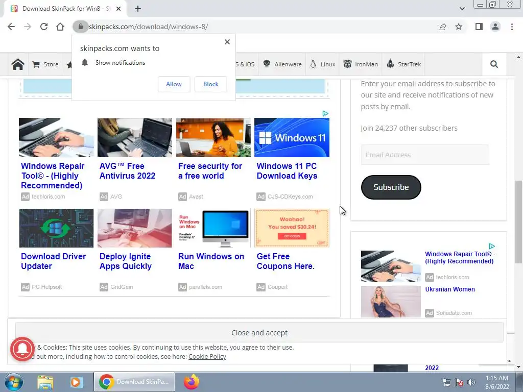This screenshot has width=523, height=392.
Task: Click the Windows 11 ad image
Action: pyautogui.click(x=292, y=137)
